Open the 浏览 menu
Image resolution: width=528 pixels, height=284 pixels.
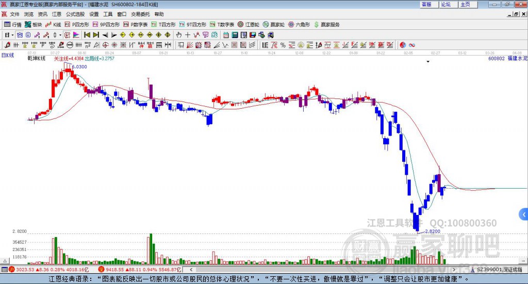tap(29, 14)
